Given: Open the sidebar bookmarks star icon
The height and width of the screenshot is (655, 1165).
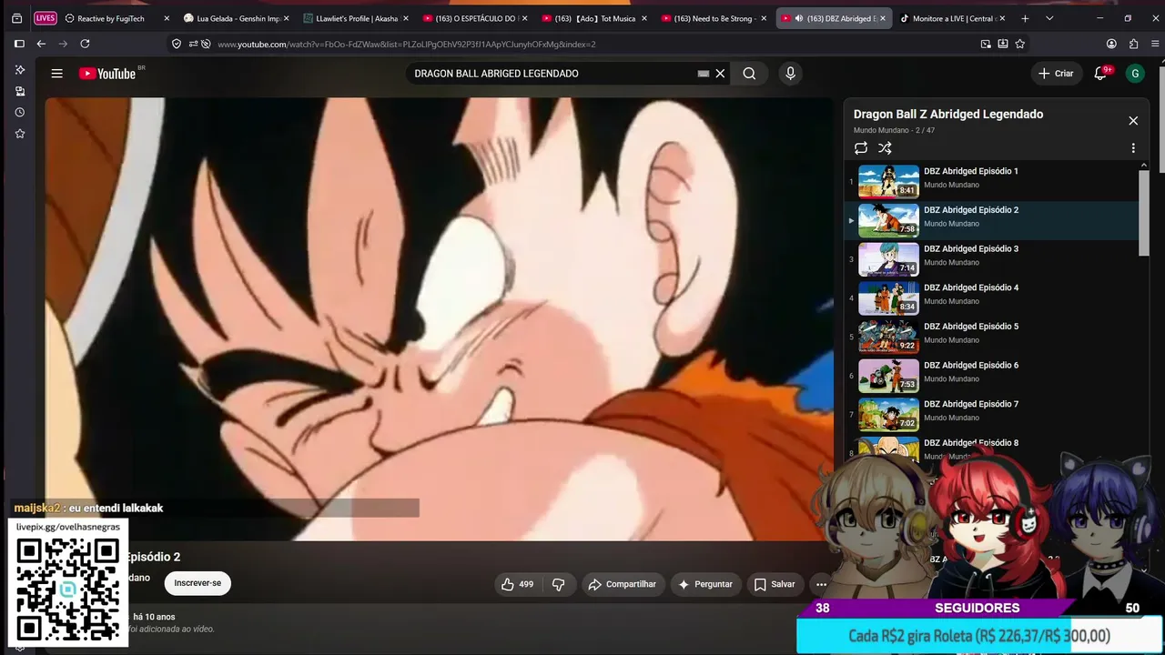Looking at the screenshot, I should click(x=19, y=134).
